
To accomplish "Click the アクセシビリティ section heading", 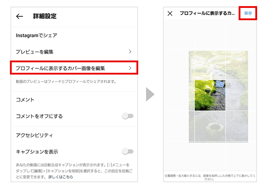I will coord(34,135).
